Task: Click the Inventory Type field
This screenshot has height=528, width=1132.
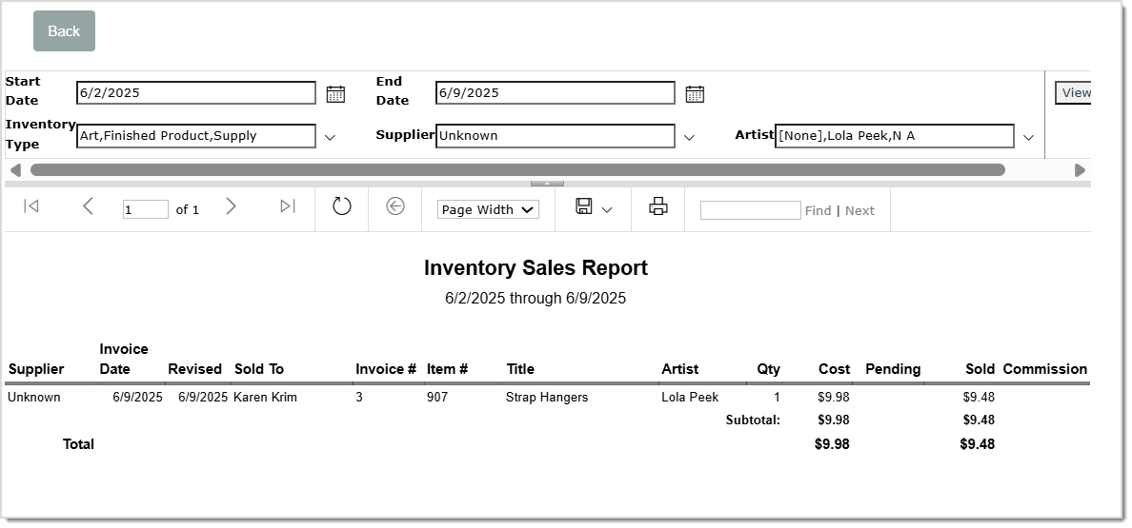Action: click(x=196, y=136)
